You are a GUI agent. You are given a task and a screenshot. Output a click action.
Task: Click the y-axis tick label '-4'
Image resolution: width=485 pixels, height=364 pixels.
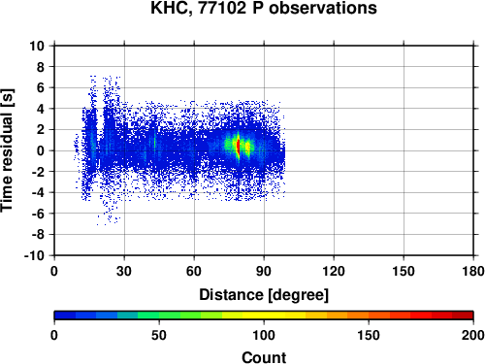click(38, 192)
